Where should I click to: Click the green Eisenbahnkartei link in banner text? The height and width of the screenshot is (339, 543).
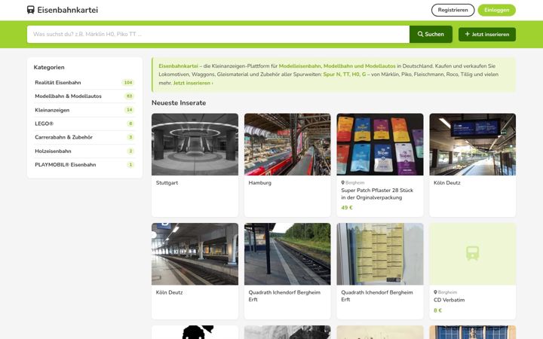click(178, 66)
